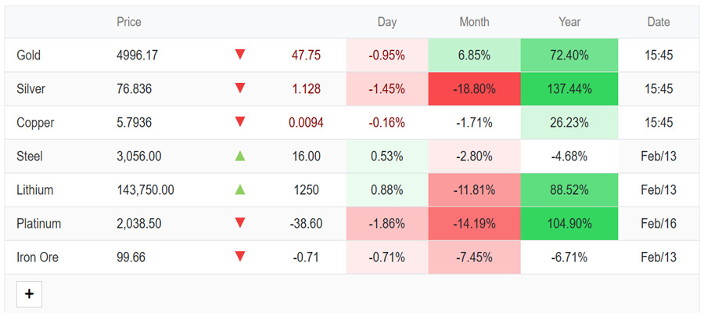Click the red down arrow for Silver

[240, 88]
